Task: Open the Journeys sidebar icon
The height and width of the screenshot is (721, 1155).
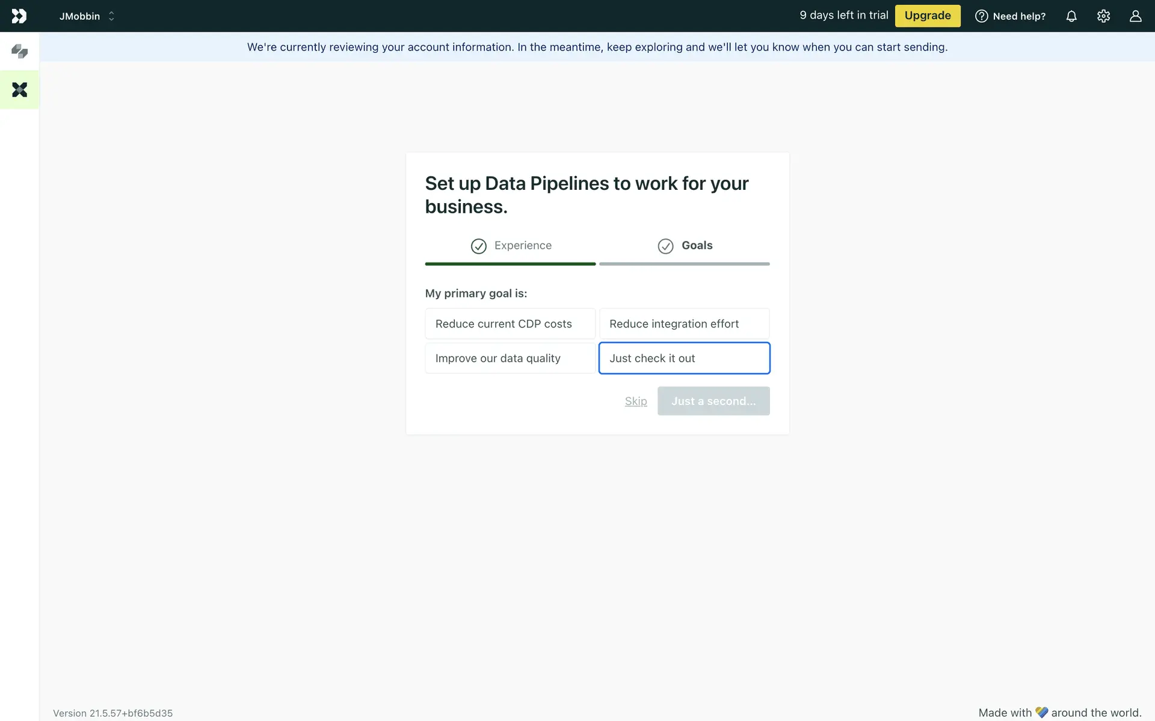Action: coord(19,51)
